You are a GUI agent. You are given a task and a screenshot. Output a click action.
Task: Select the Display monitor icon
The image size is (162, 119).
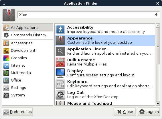pos(60,73)
